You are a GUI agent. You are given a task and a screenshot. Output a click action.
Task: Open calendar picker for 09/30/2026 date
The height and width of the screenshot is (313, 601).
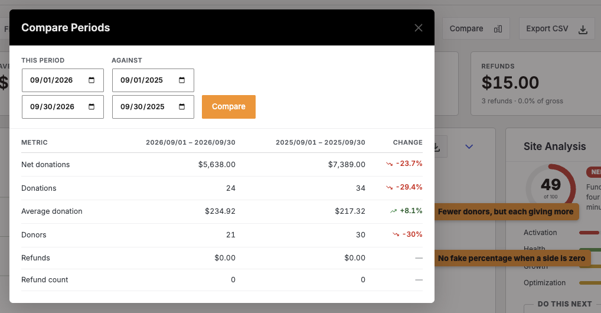92,107
